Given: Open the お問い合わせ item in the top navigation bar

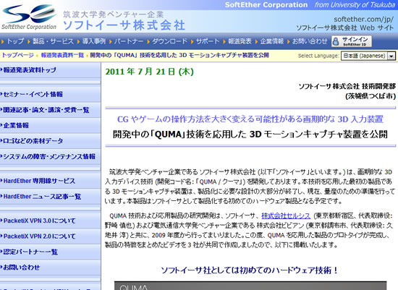Looking at the screenshot, I should coord(310,41).
